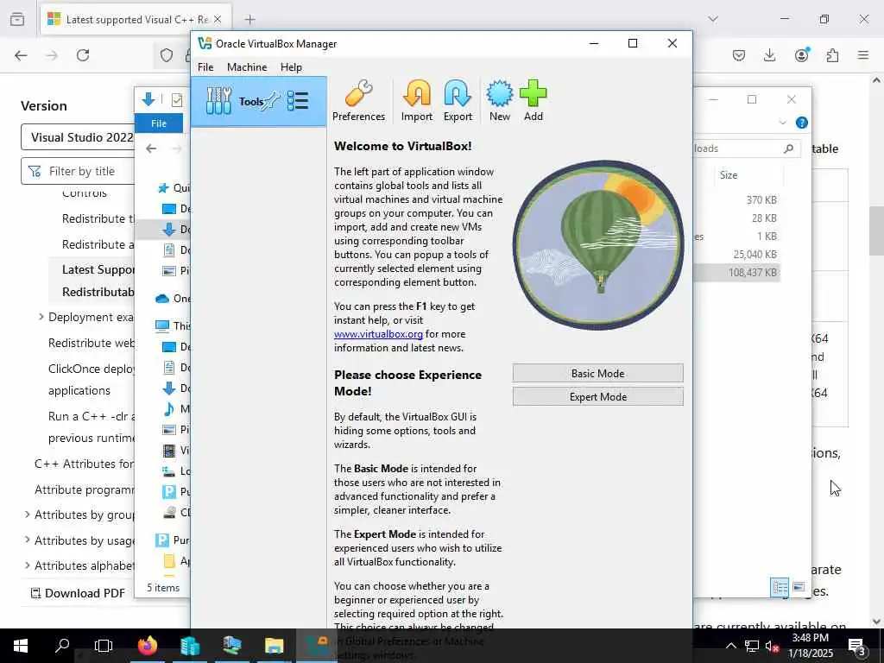This screenshot has height=663, width=884.
Task: Click the Firefox view icon
Action: pyautogui.click(x=17, y=19)
